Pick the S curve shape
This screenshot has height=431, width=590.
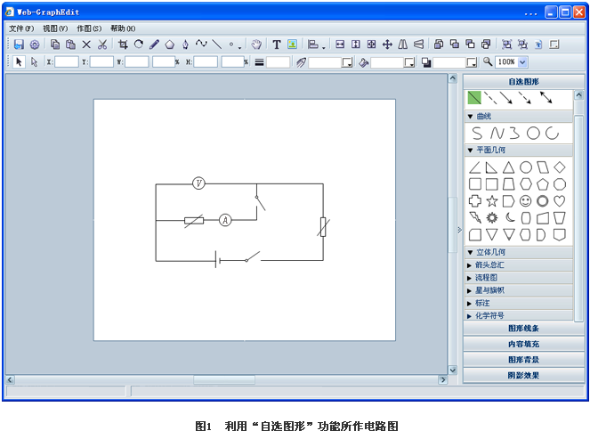pyautogui.click(x=477, y=134)
